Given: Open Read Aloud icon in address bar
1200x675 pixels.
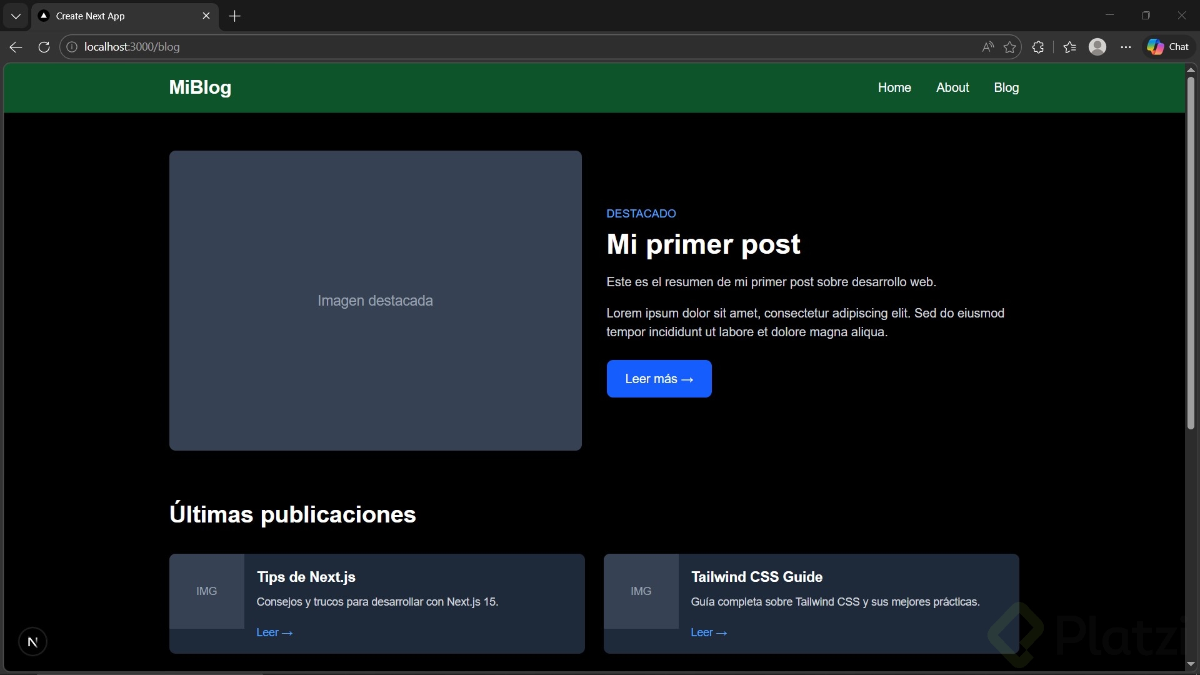Looking at the screenshot, I should tap(987, 47).
